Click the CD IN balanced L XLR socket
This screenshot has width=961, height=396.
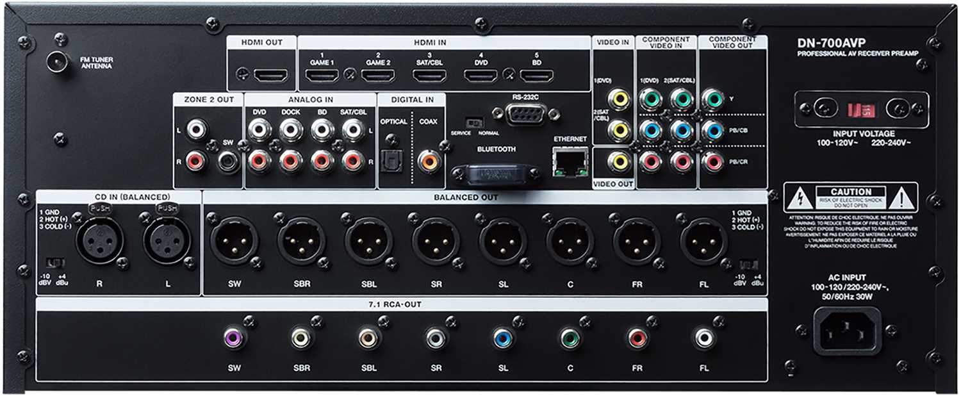(168, 242)
